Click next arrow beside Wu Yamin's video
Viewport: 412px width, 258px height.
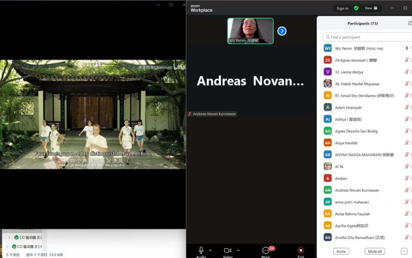pos(282,30)
